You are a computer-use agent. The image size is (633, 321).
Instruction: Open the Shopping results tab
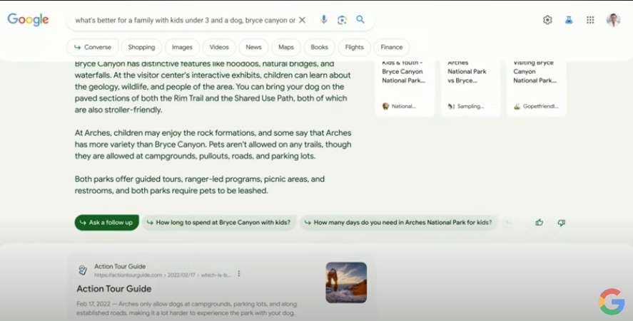pos(141,47)
